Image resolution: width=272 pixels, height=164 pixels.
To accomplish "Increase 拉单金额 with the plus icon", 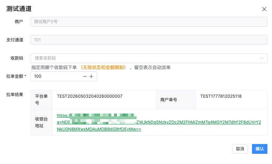I will (x=91, y=76).
